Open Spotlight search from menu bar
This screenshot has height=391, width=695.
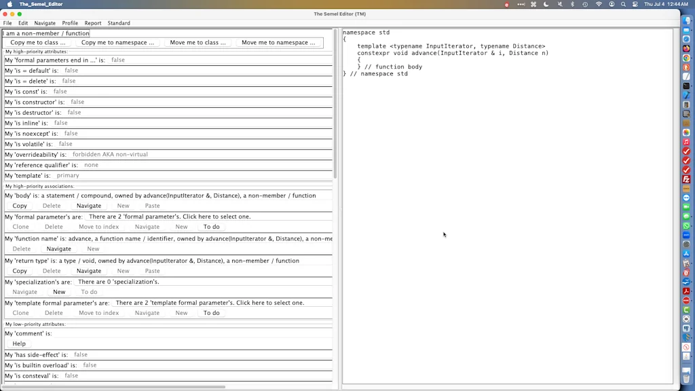point(624,3)
